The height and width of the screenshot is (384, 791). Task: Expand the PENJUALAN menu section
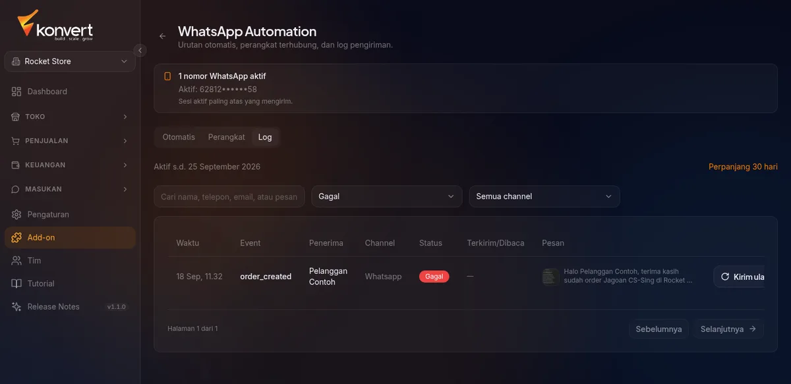(x=70, y=141)
